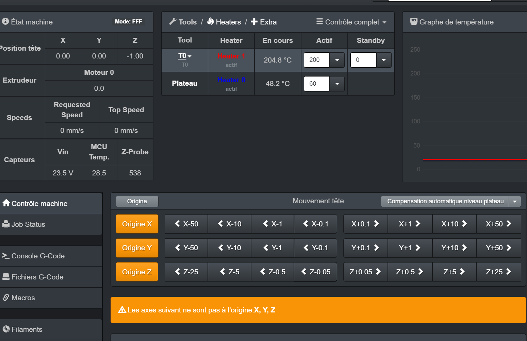This screenshot has width=527, height=341.
Task: Click the drive icon of Fichiers G-Code
Action: point(6,276)
